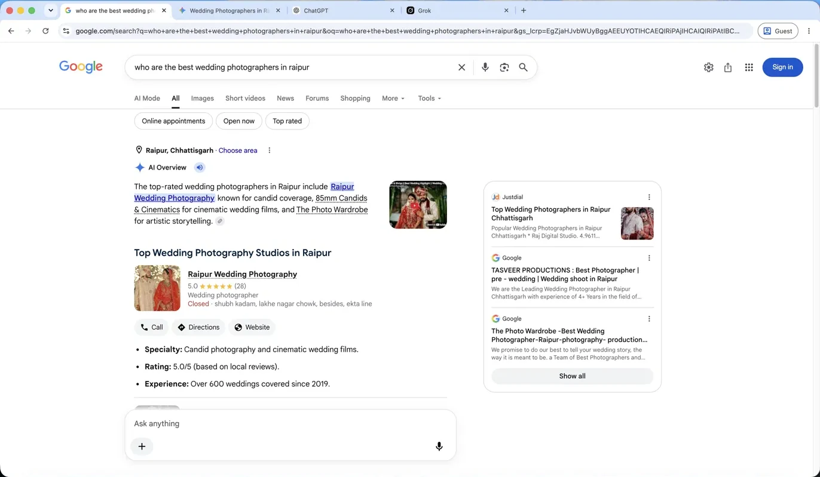820x477 pixels.
Task: Close the Grok tab
Action: (x=506, y=10)
